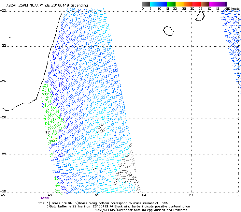Click the green 15–20 knot legend swatch

coord(171,4)
